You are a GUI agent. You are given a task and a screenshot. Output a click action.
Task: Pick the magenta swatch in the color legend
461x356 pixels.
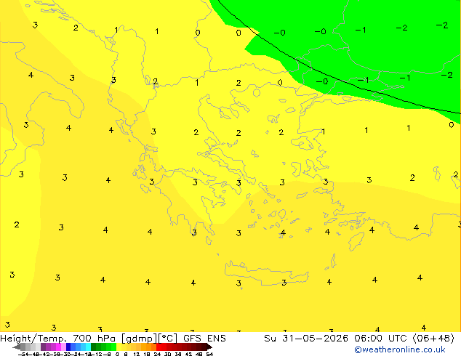pyautogui.click(x=58, y=347)
